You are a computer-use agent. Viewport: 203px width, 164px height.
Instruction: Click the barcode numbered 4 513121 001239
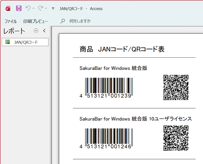pos(106,88)
